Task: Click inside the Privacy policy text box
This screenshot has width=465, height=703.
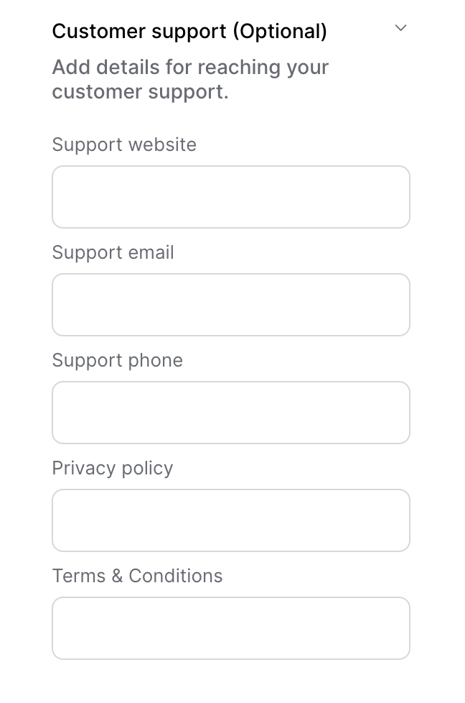Action: 230,520
